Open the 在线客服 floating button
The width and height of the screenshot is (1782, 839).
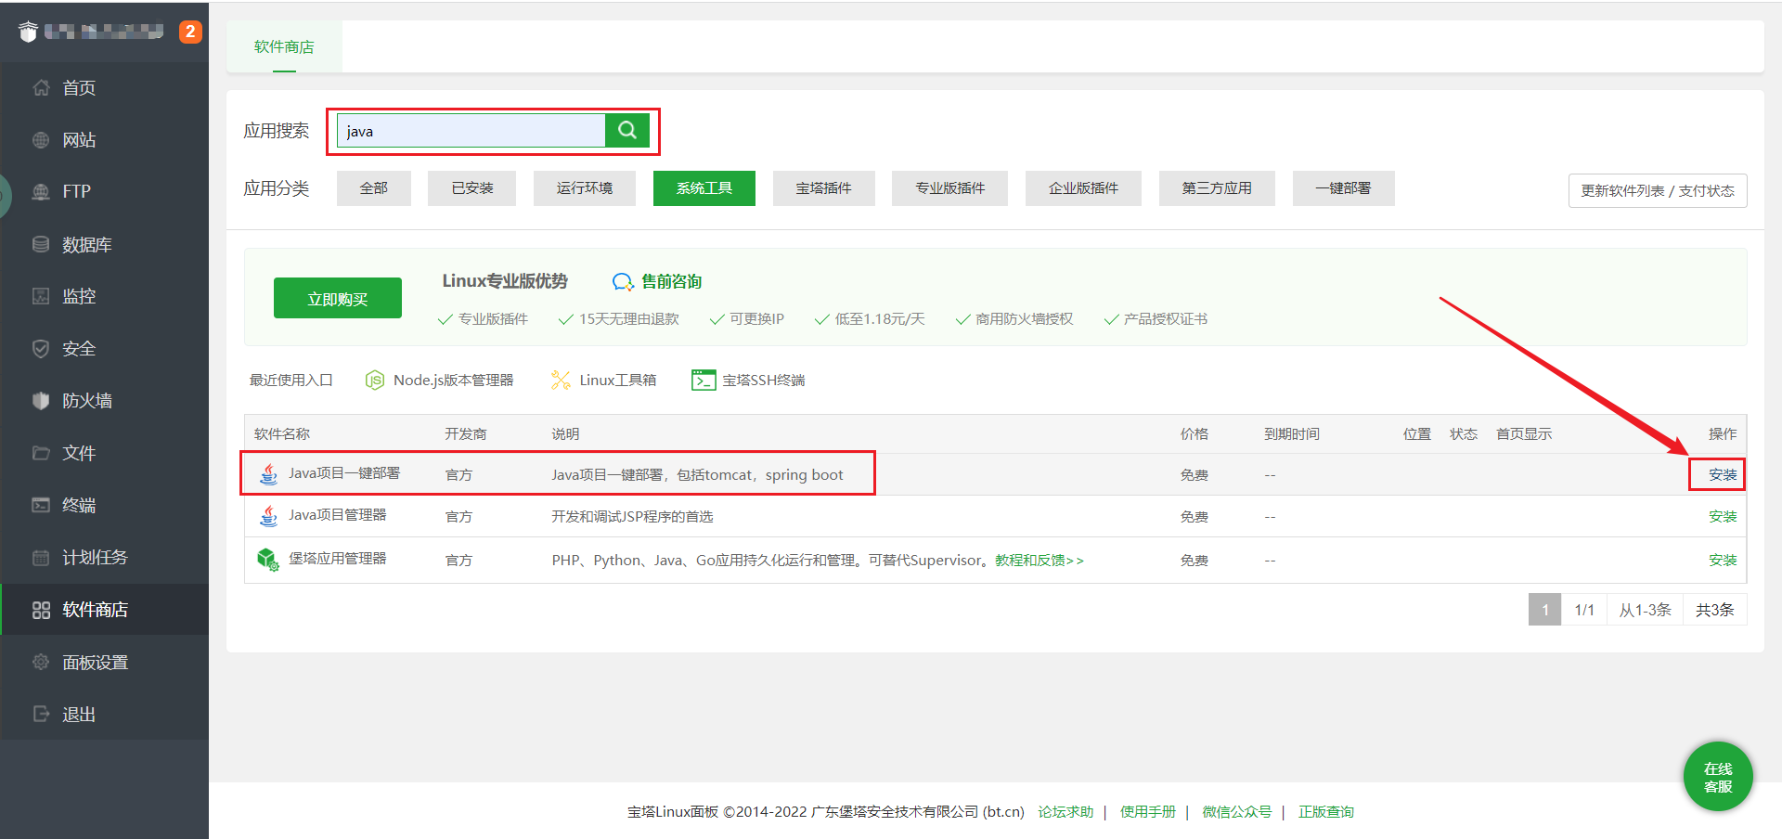1718,777
